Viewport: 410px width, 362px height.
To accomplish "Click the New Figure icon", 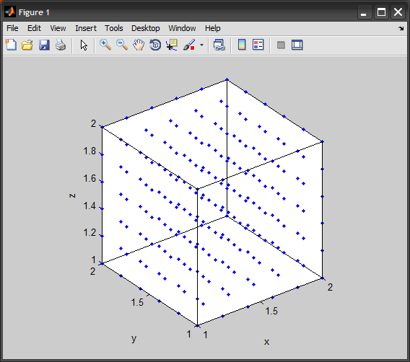I will point(11,45).
